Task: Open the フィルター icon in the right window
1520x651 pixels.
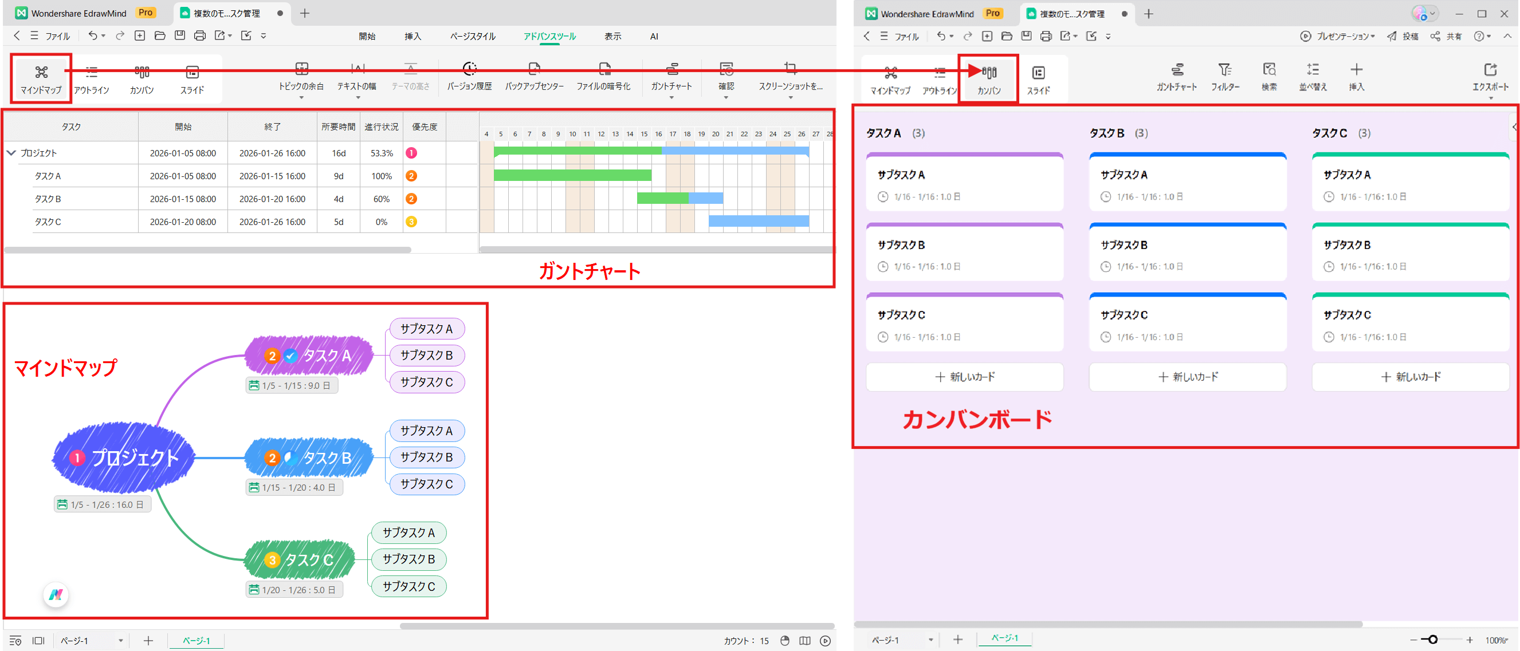Action: click(1225, 76)
